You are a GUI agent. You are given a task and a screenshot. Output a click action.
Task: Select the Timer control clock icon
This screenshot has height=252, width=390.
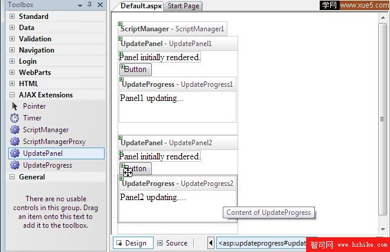coord(15,118)
